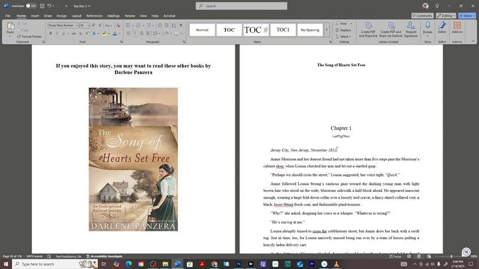Image resolution: width=479 pixels, height=269 pixels.
Task: Expand the font color dropdown arrow
Action: click(x=119, y=33)
